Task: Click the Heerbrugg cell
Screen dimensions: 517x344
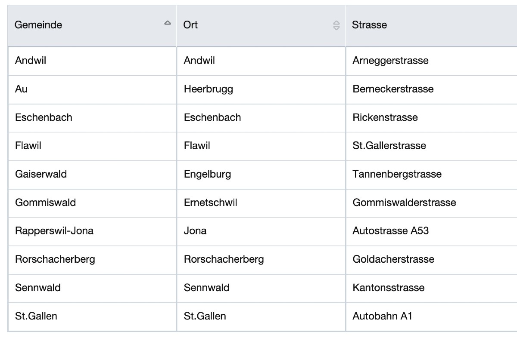Action: pyautogui.click(x=208, y=89)
